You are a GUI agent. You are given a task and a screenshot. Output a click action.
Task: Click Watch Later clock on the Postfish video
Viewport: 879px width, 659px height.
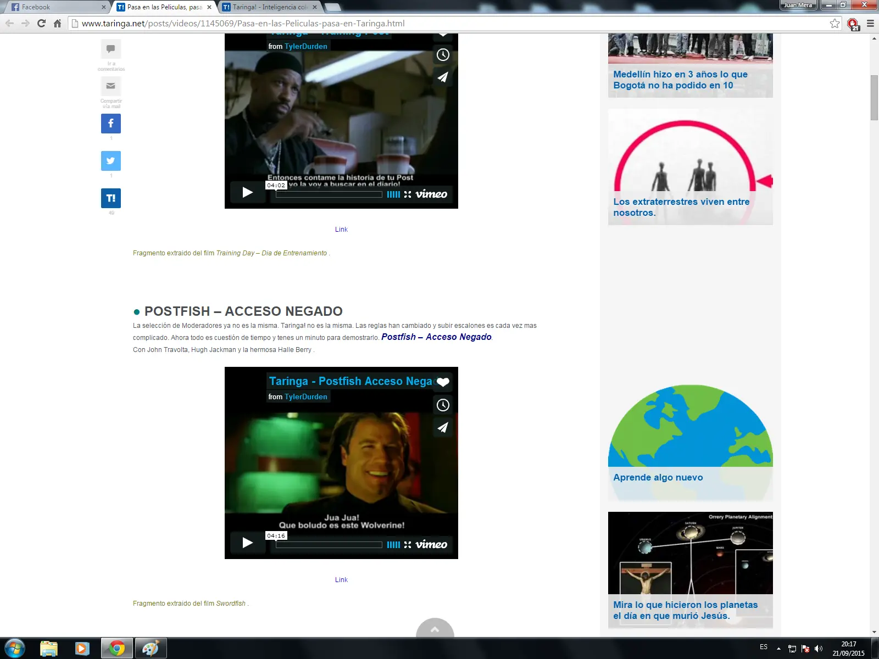pyautogui.click(x=443, y=405)
